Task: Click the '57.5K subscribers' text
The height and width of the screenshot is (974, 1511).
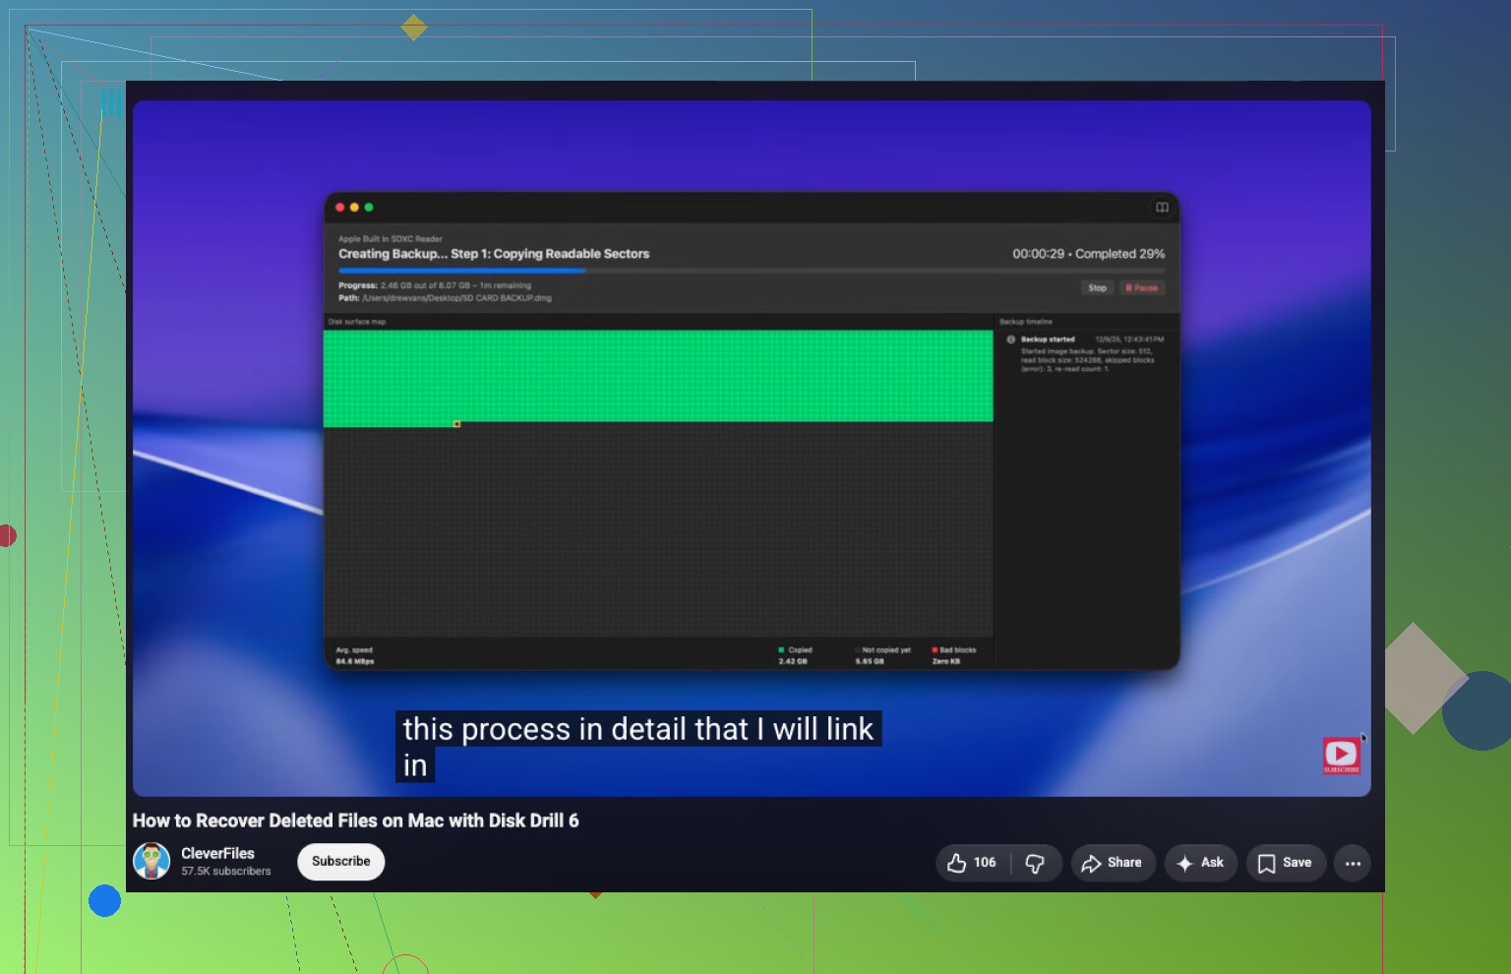Action: (x=225, y=872)
